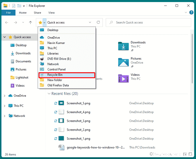This screenshot has width=196, height=159.
Task: Select Libraries in the dropdown list
Action: pos(67,54)
